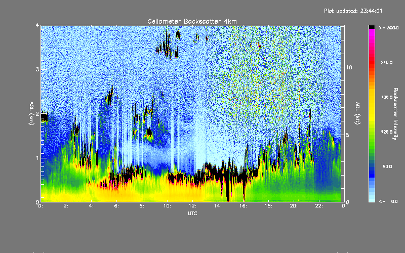The height and width of the screenshot is (253, 405).
Task: Click the '2' tick on the km axis
Action: pyautogui.click(x=37, y=114)
